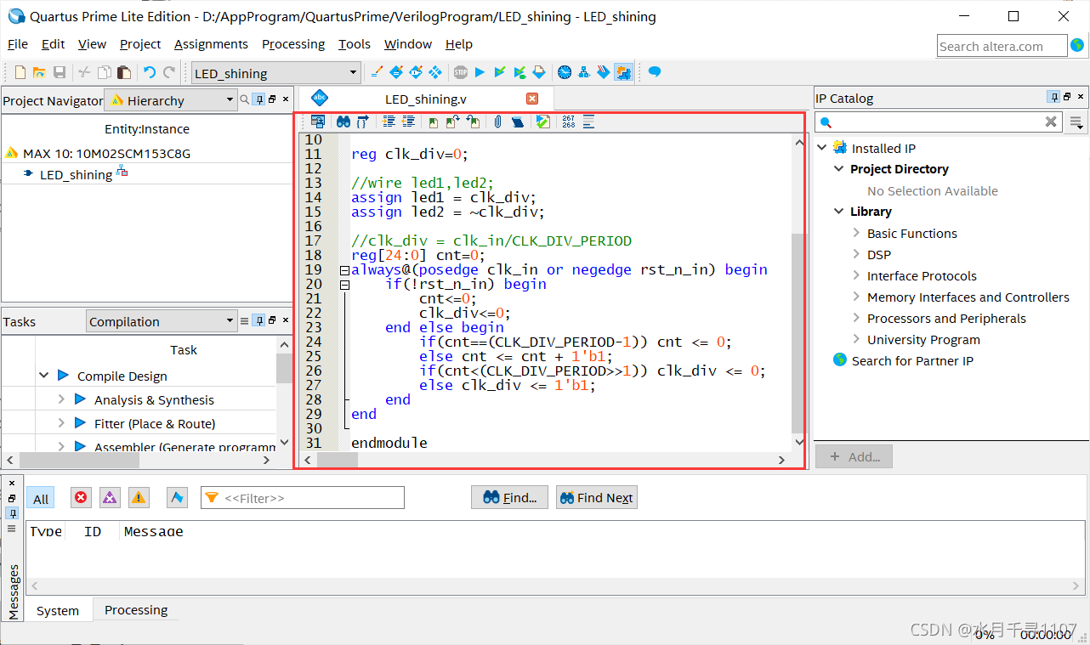
Task: Click the Search altera.com input field
Action: (x=1002, y=46)
